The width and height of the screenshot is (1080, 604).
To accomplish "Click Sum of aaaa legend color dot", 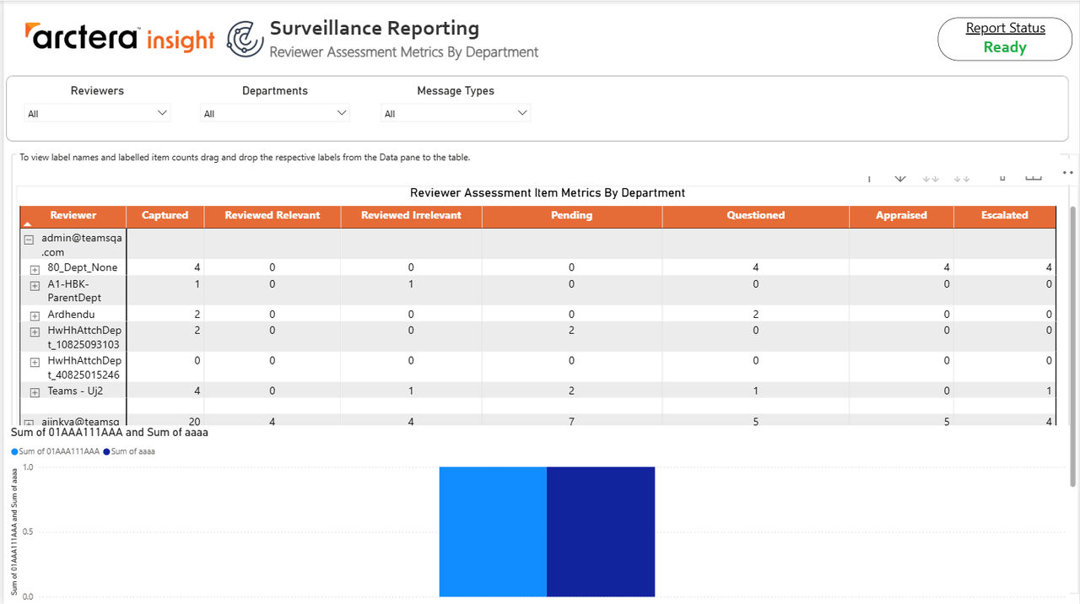I will pos(106,452).
